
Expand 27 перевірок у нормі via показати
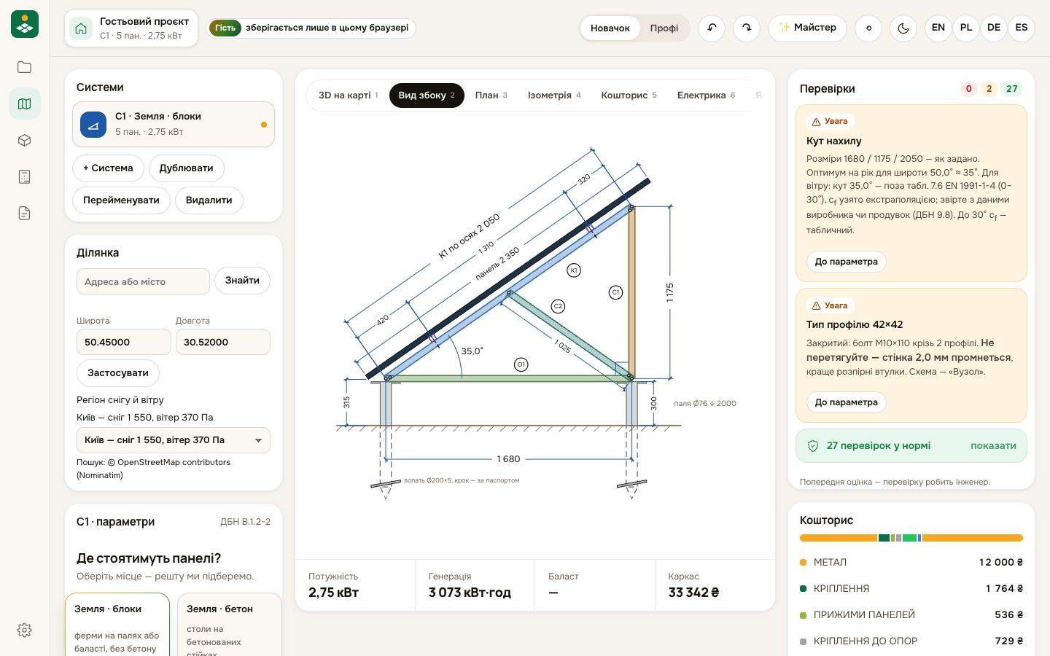point(993,445)
